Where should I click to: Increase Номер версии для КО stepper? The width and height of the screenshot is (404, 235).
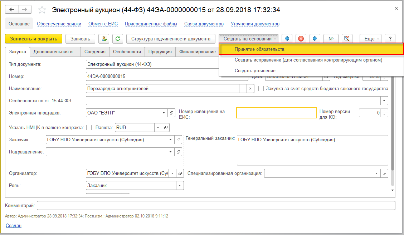click(384, 111)
